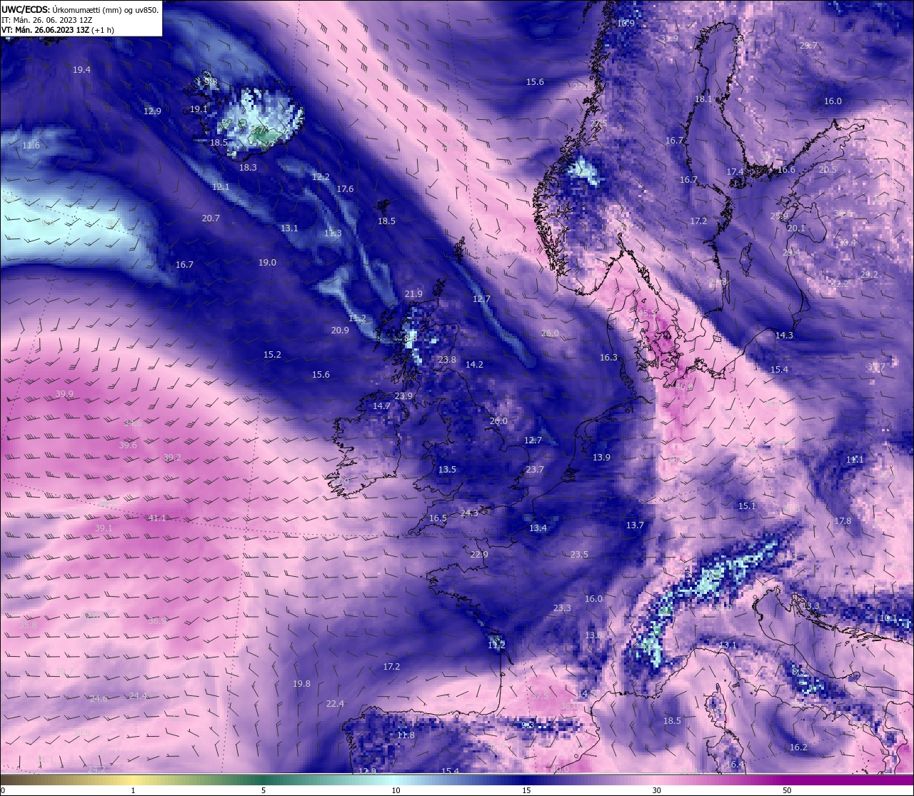Click the 41.1 value in the Atlantic

click(x=156, y=518)
